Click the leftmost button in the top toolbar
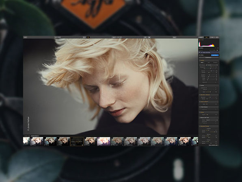Screen dimensions: 242x182 click(x=25, y=37)
